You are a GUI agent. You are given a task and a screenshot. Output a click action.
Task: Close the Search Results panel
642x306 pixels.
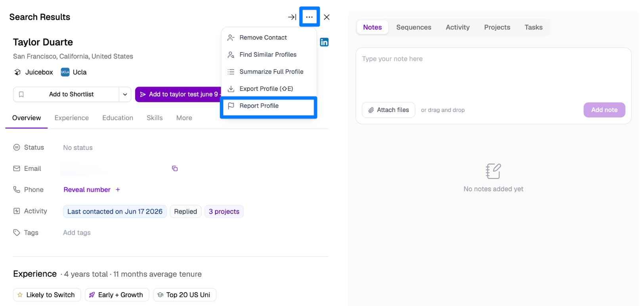[327, 17]
